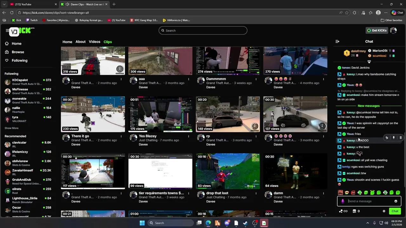Viewport: 406px width, 228px height.
Task: Open the 'drop that loot' clip thumbnail
Action: pyautogui.click(x=228, y=171)
